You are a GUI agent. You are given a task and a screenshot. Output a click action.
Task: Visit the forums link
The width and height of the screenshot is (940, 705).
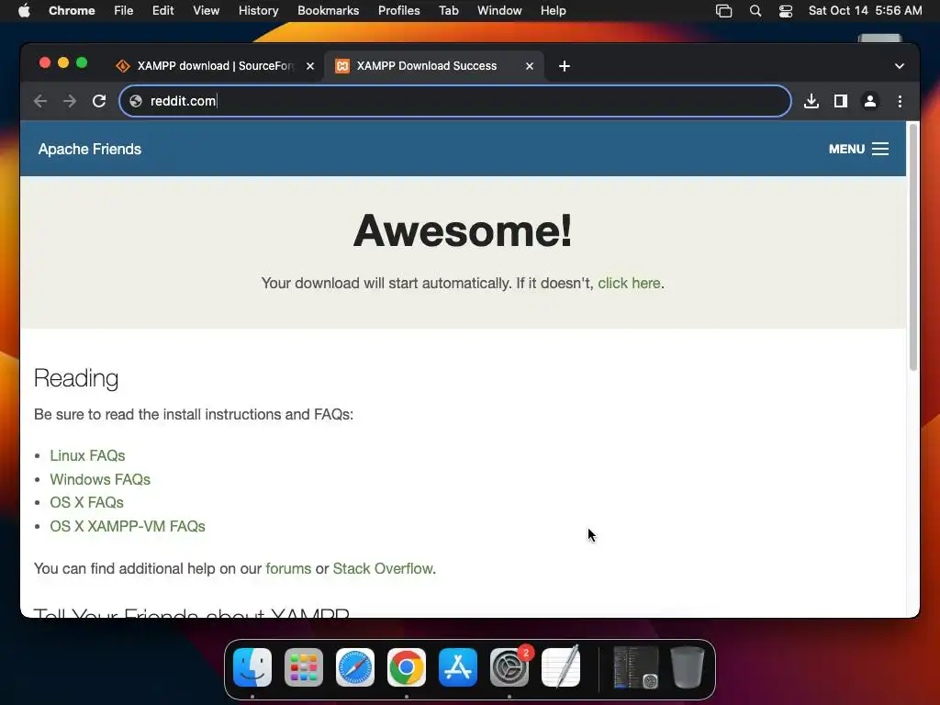click(288, 568)
